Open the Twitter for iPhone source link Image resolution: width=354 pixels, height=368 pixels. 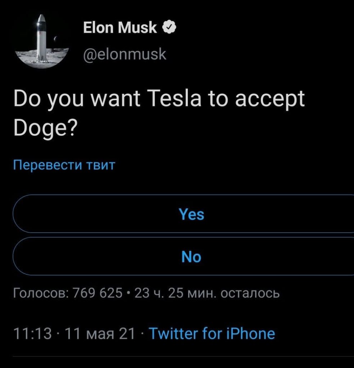pyautogui.click(x=212, y=333)
